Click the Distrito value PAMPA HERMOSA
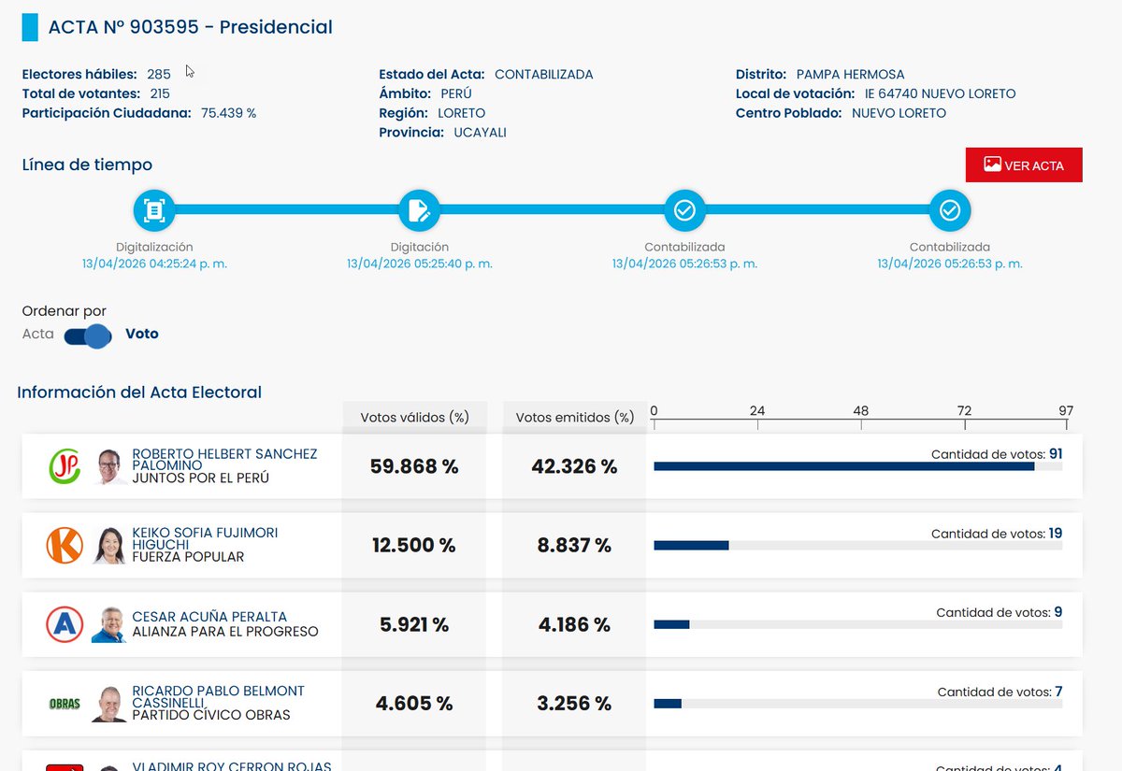 (x=850, y=74)
